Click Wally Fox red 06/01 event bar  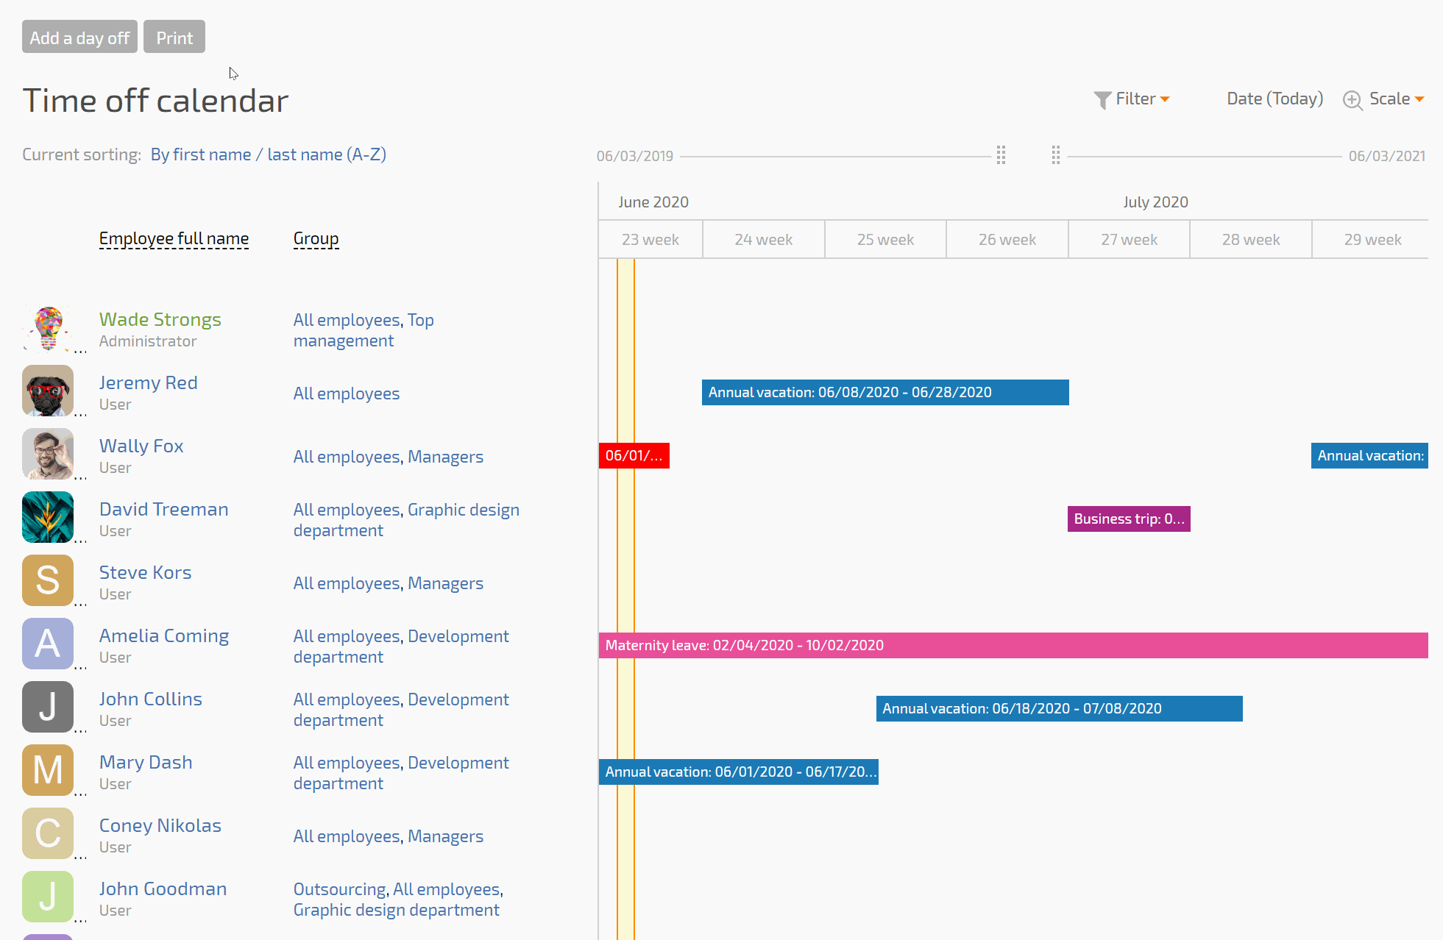[x=632, y=455]
